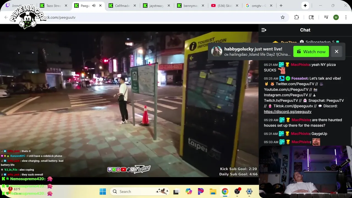Image resolution: width=352 pixels, height=198 pixels.
Task: Click the 05:25 AM Fossabot timestamp
Action: pos(271,78)
